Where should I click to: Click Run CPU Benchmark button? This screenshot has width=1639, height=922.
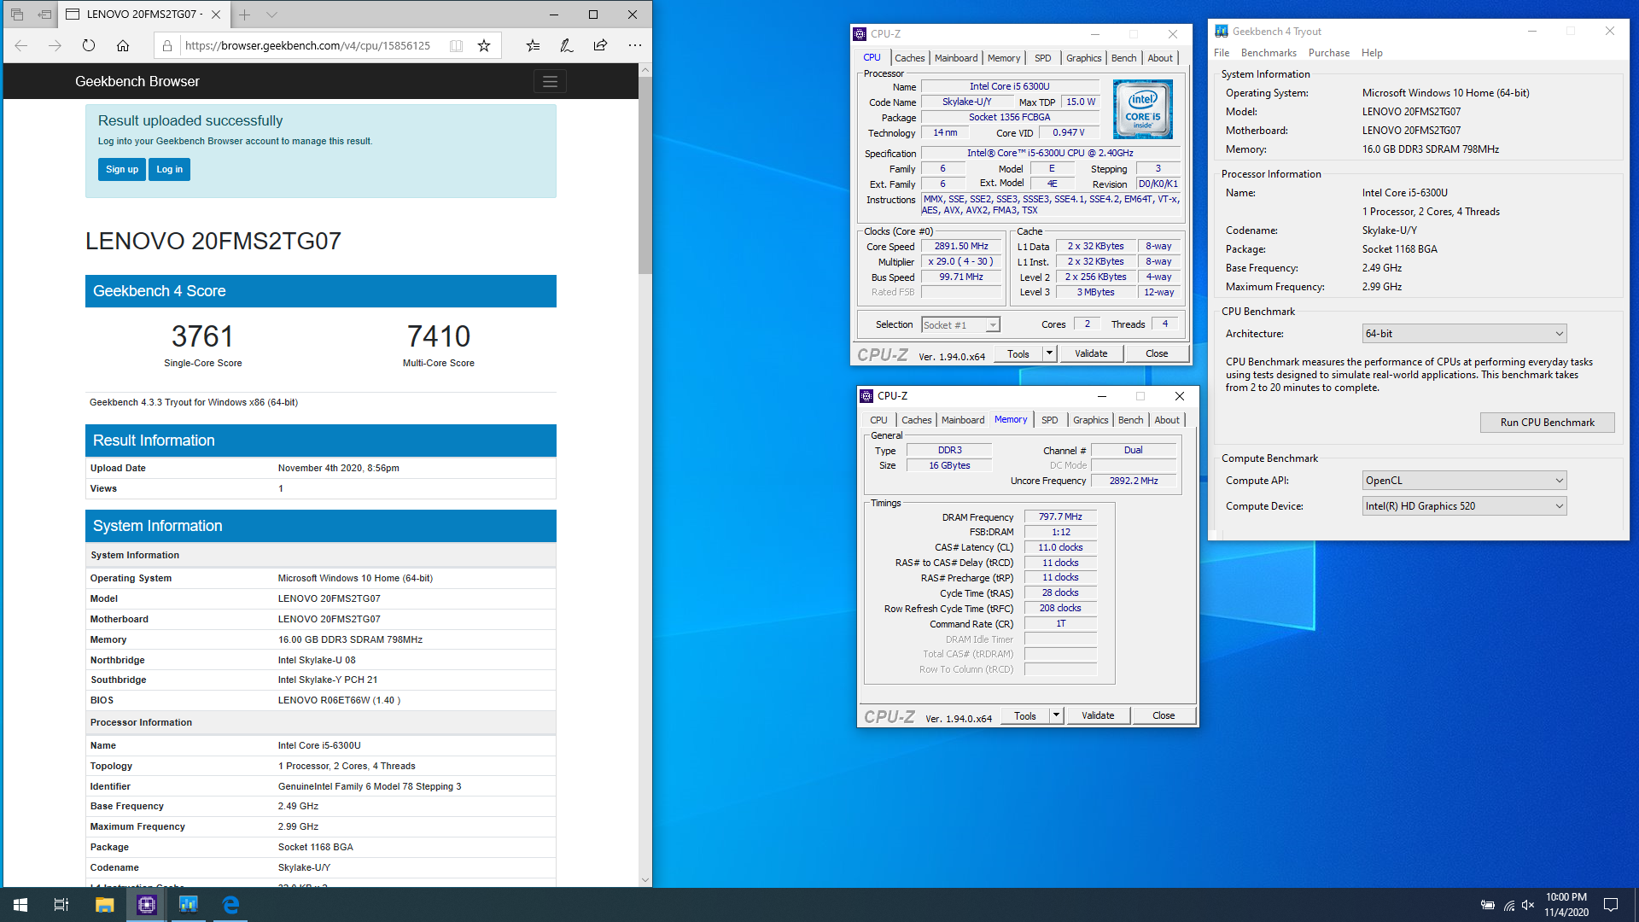click(1547, 423)
